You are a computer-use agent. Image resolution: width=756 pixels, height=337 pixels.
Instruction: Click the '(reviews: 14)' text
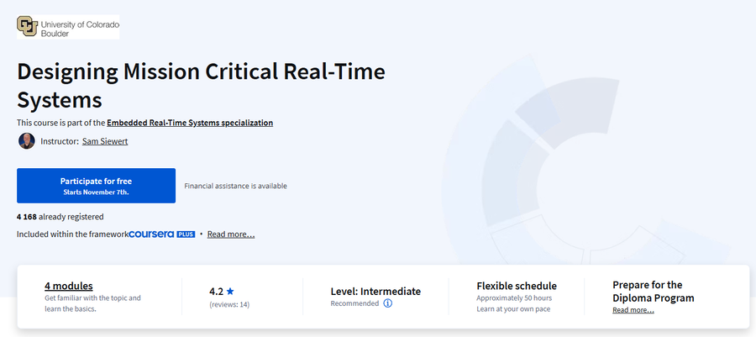click(x=229, y=305)
